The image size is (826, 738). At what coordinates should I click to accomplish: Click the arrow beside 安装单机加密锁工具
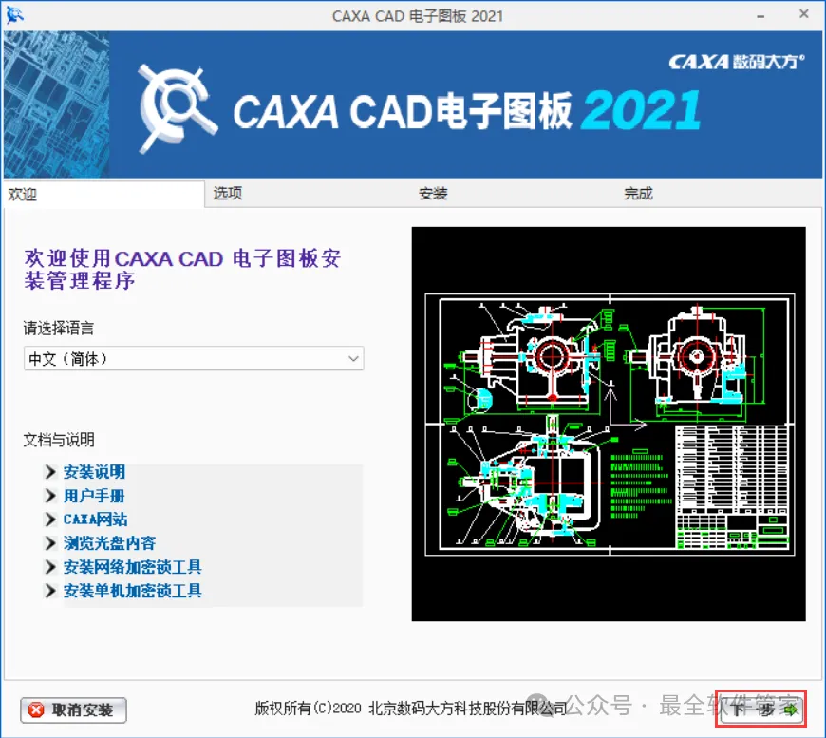(50, 591)
